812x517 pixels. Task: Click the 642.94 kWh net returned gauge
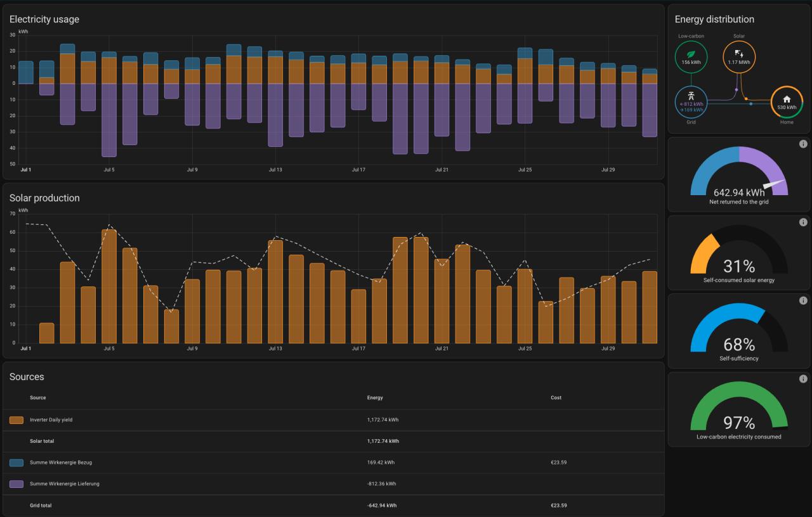[x=739, y=177]
